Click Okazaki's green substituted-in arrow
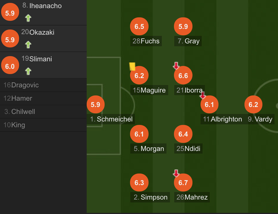This screenshot has width=278, height=214. [x=28, y=45]
